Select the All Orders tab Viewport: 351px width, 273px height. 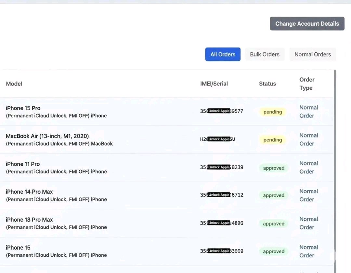pos(223,54)
